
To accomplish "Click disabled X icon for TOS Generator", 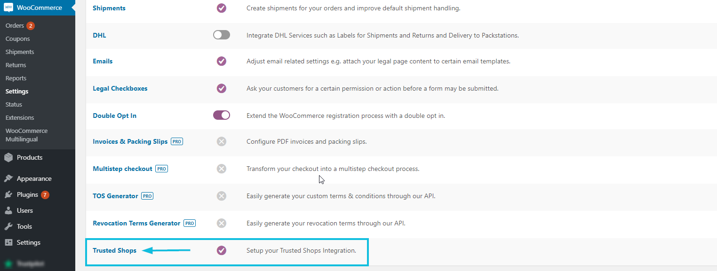I will tap(222, 196).
